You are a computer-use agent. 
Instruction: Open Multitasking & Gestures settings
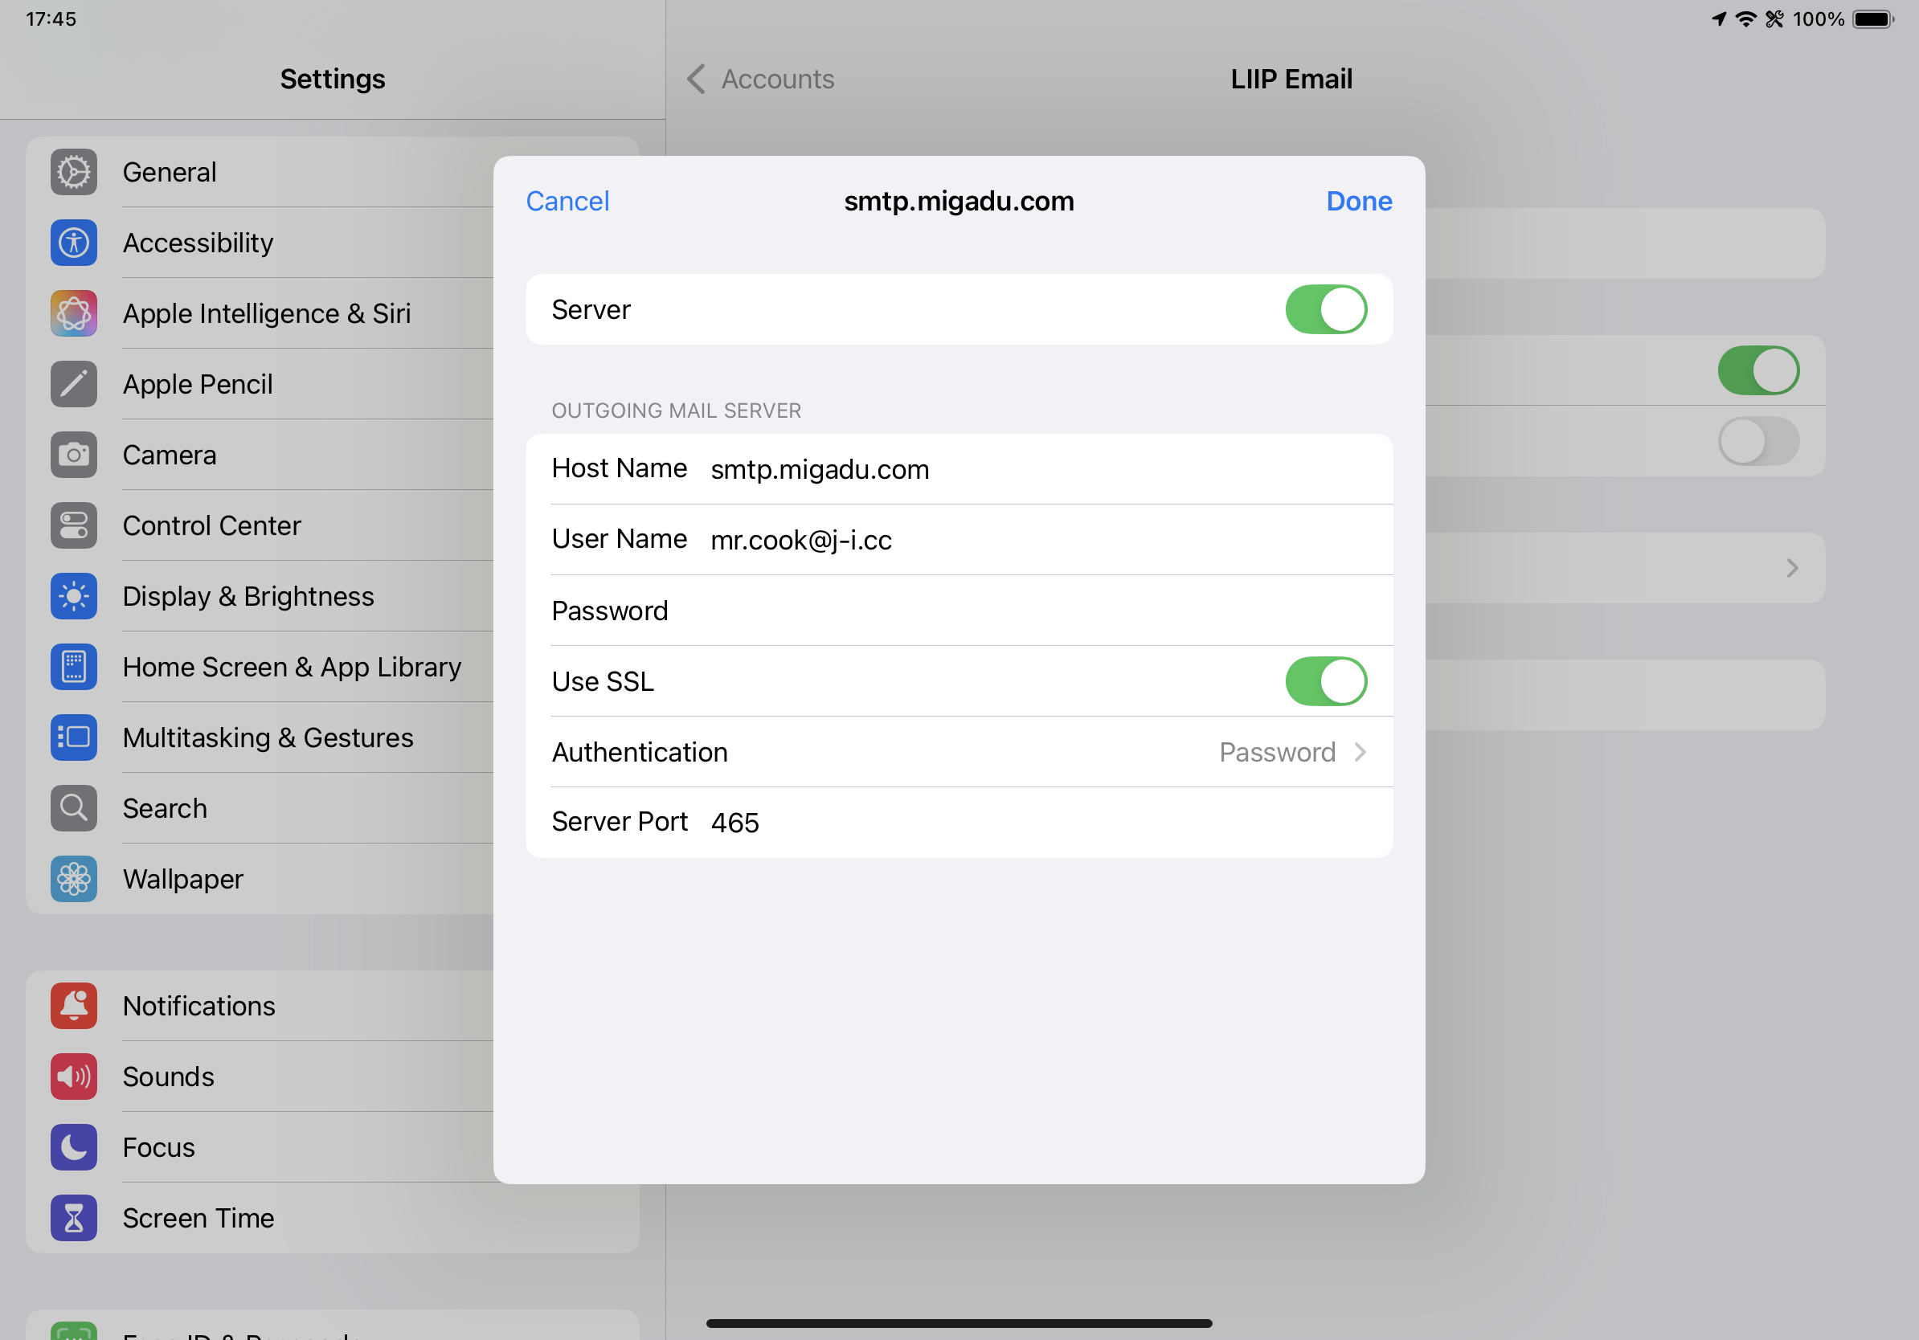268,737
